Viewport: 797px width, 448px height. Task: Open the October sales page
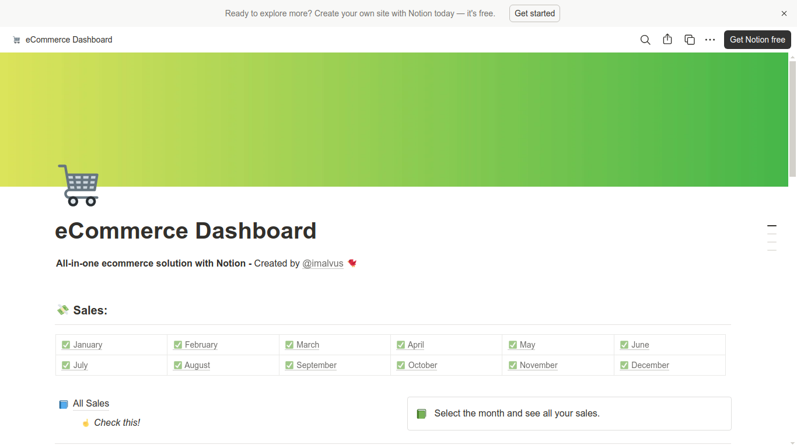(422, 365)
